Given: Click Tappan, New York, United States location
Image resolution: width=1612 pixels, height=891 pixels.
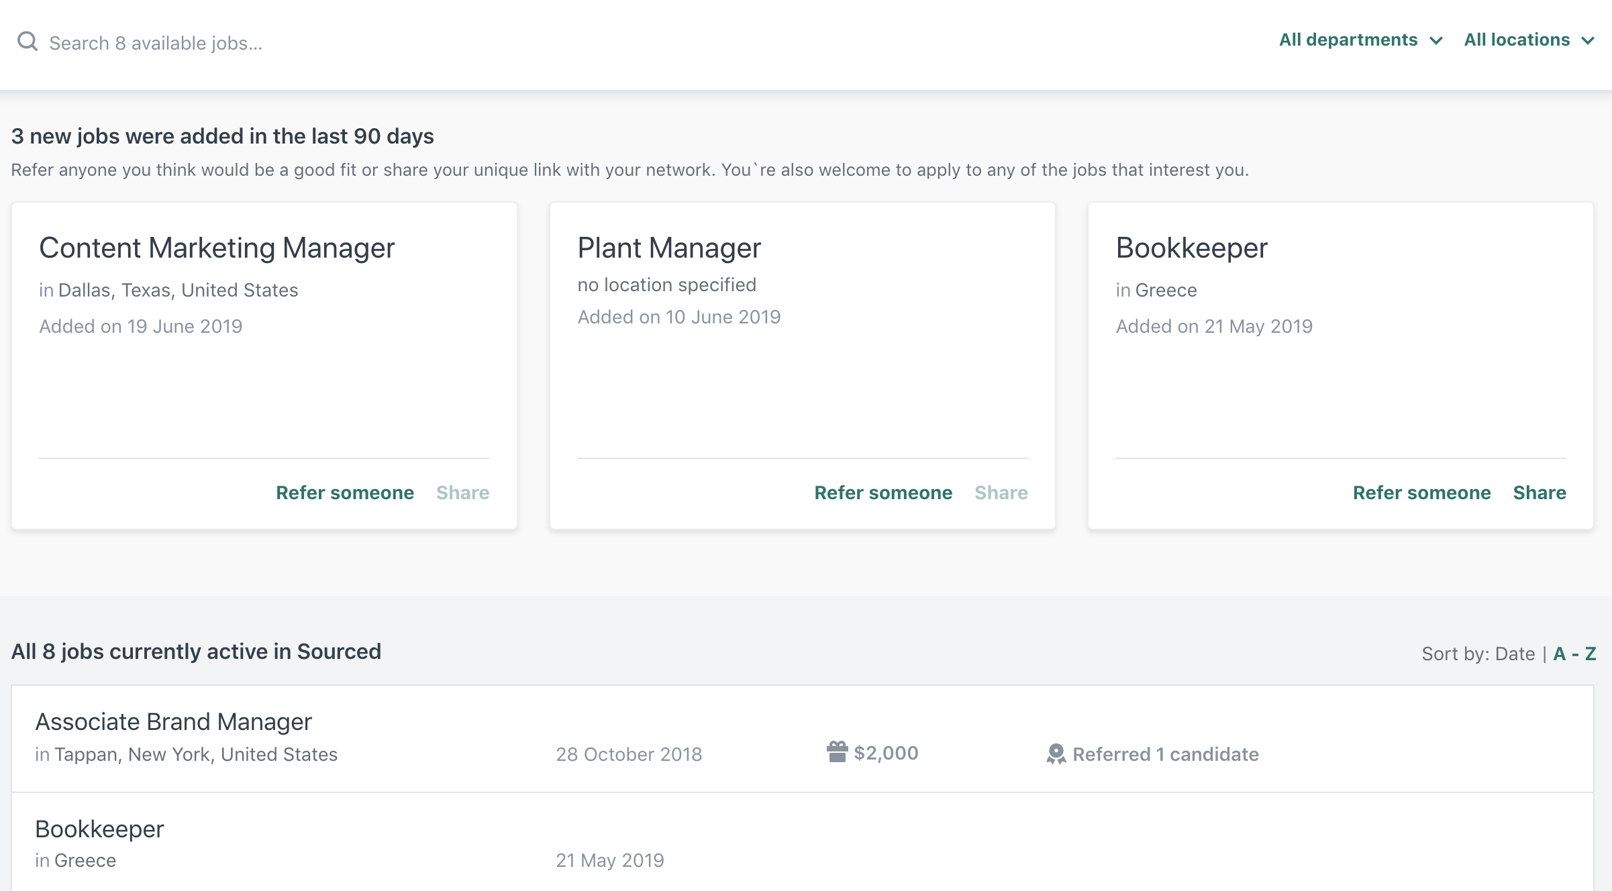Looking at the screenshot, I should click(196, 754).
